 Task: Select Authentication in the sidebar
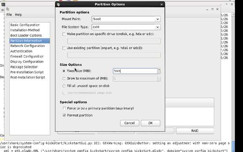coord(21,51)
